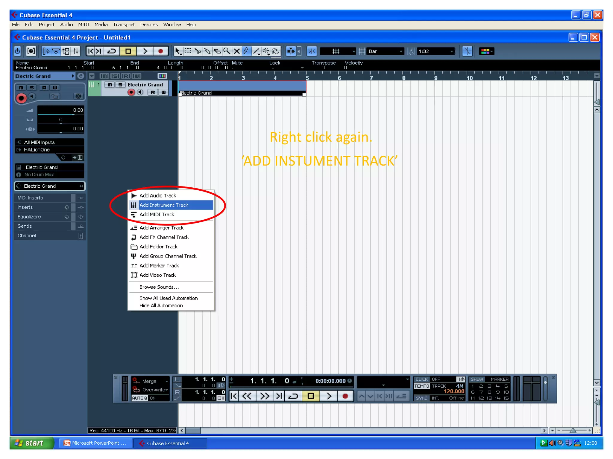Open the Bar grid type dropdown

click(x=386, y=51)
